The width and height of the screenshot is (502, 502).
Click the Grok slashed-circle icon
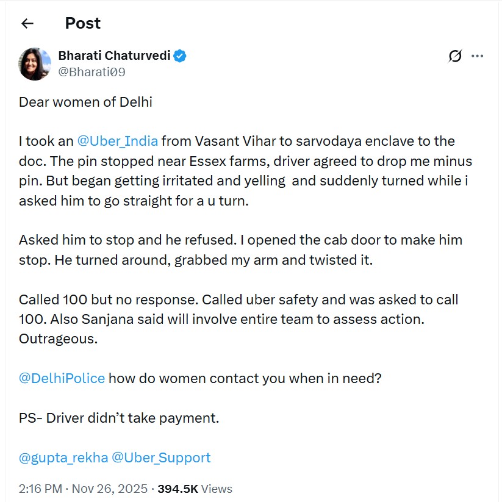[x=455, y=56]
